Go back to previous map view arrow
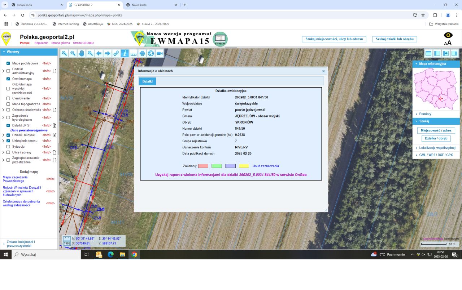This screenshot has width=462, height=290. pos(99,53)
